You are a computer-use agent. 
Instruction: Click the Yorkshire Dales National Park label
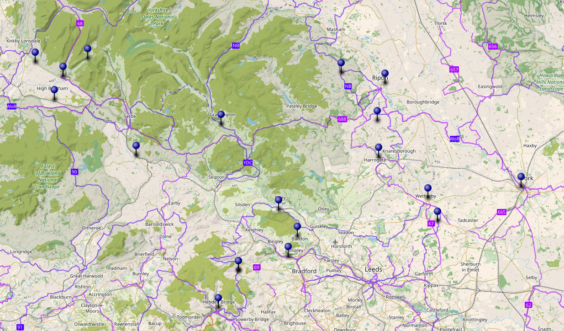click(x=158, y=16)
